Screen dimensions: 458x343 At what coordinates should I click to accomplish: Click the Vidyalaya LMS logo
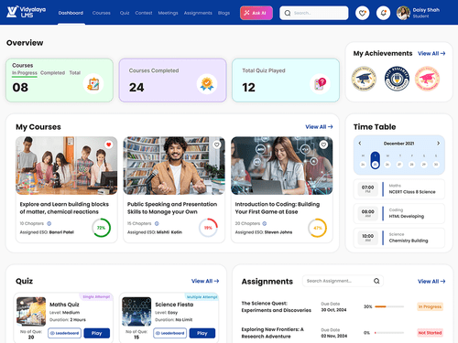click(27, 12)
